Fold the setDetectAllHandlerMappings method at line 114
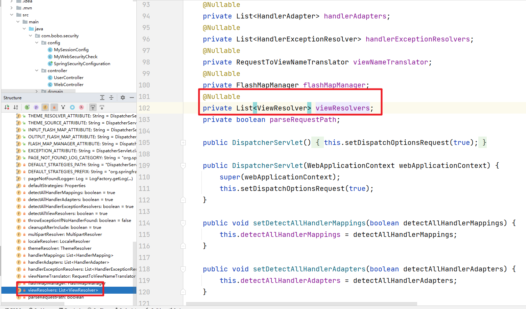This screenshot has width=526, height=309. [183, 223]
